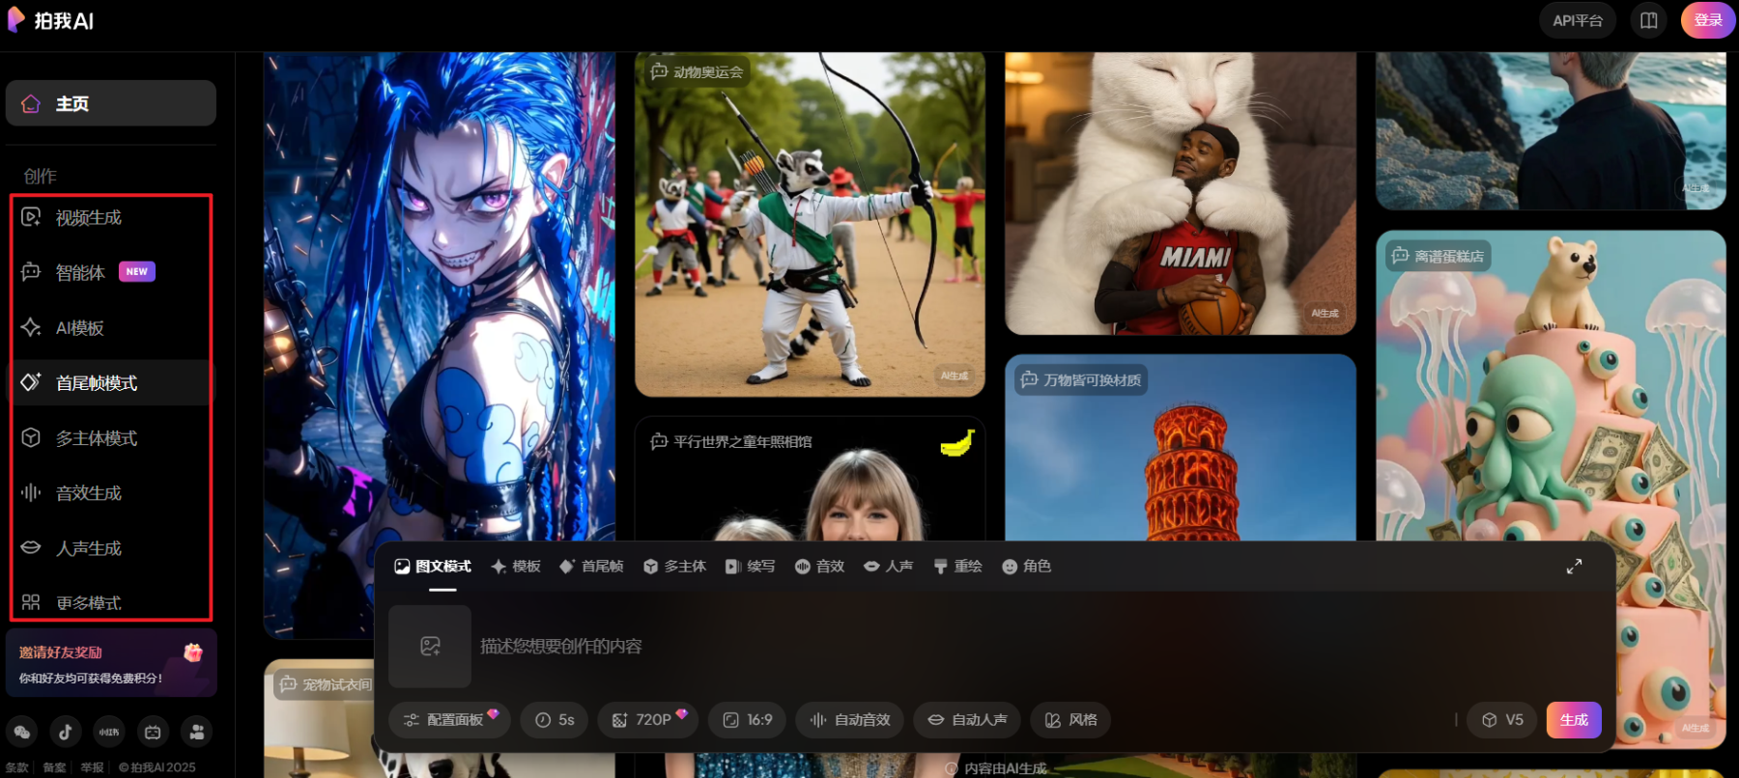Toggle the 自动音效 auto sound option
This screenshot has height=778, width=1739.
pyautogui.click(x=849, y=720)
